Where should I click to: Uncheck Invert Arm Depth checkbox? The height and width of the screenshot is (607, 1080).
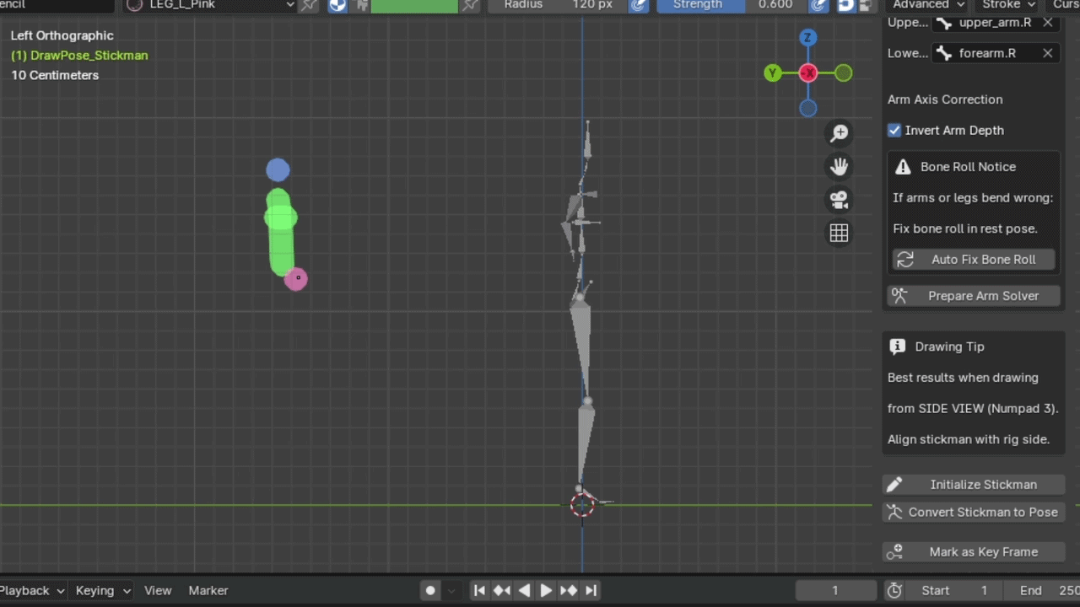894,131
